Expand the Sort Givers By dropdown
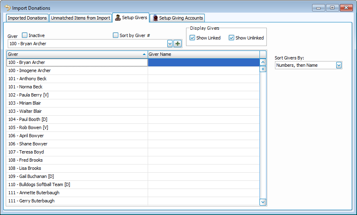 [339, 65]
